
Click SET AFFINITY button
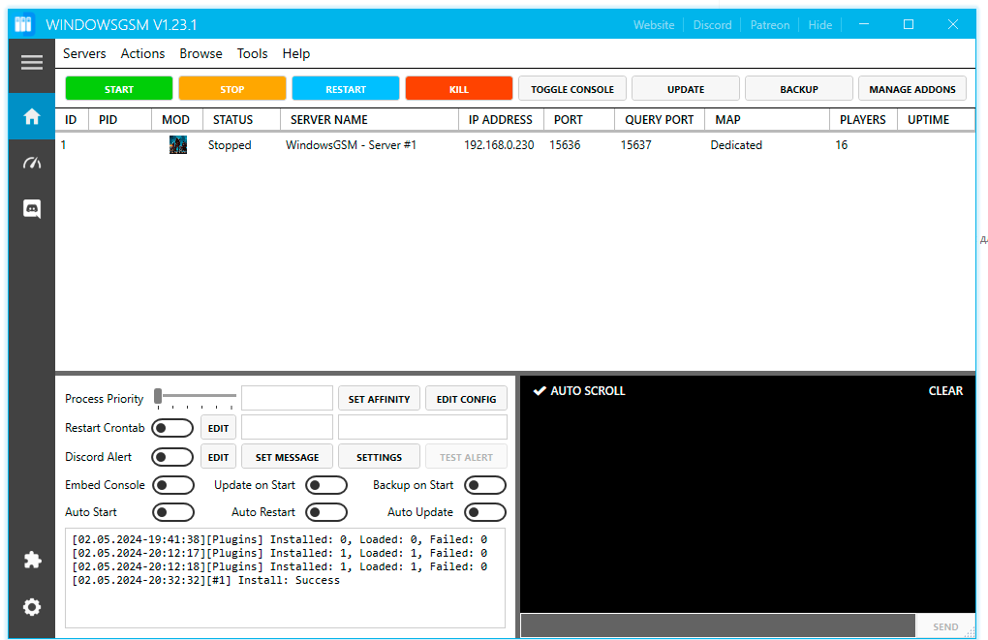[x=380, y=399]
